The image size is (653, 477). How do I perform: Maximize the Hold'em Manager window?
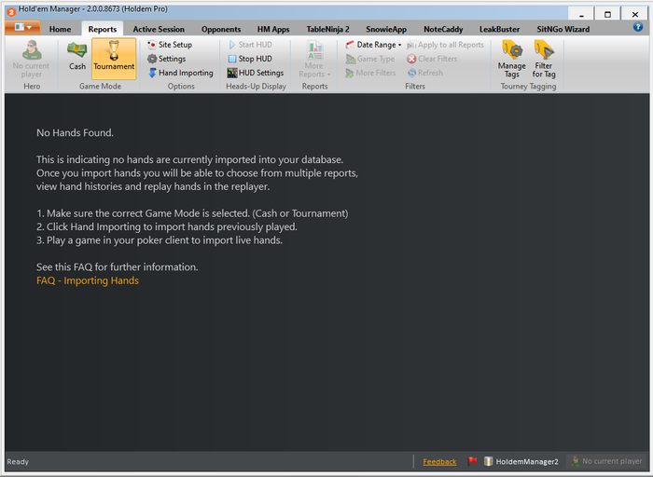[607, 14]
